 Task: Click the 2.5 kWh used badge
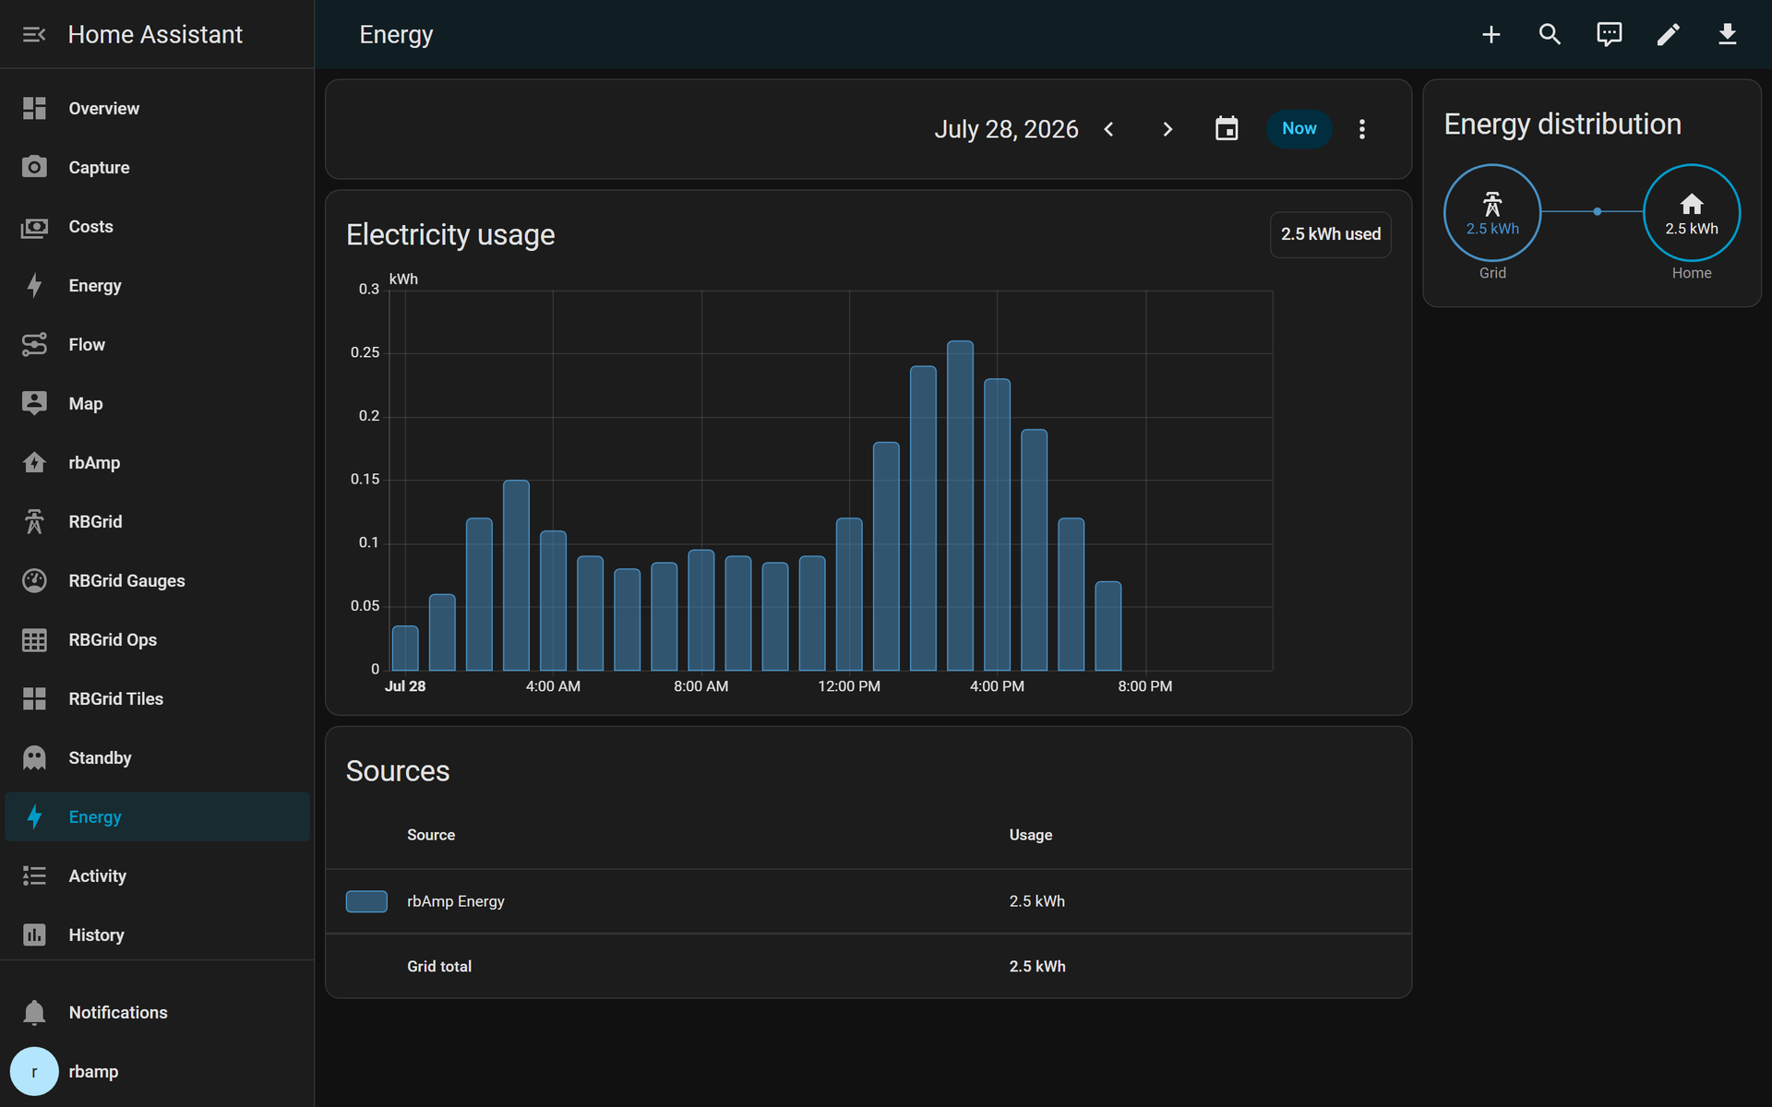(x=1330, y=234)
